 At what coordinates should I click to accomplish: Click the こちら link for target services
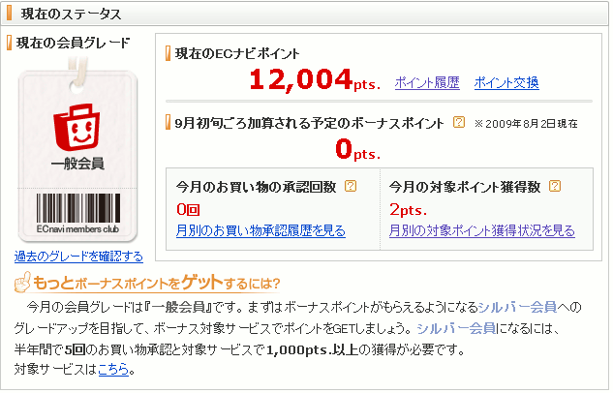113,369
